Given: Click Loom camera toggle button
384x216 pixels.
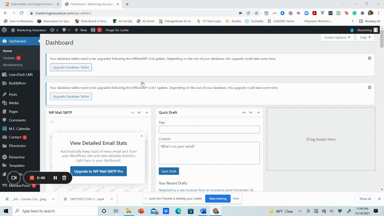Looking at the screenshot, I should pyautogui.click(x=14, y=178).
